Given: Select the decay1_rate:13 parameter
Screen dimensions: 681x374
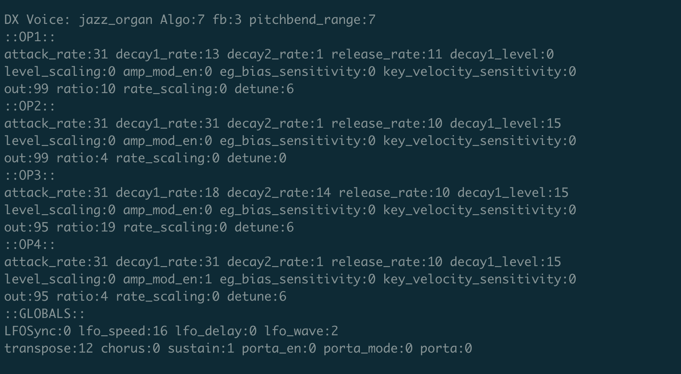Looking at the screenshot, I should 167,54.
